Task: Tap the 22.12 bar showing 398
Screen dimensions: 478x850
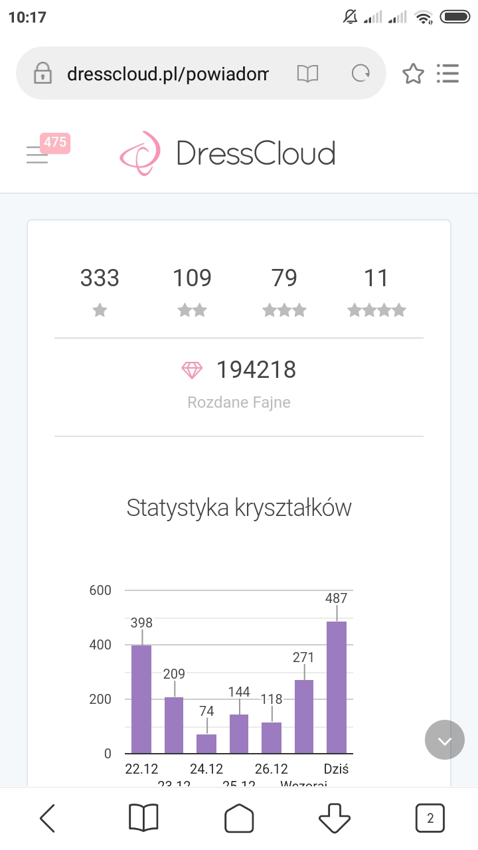Action: click(141, 699)
